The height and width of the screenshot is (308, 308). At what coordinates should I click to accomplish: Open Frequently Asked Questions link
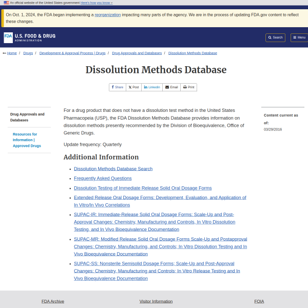point(103,178)
